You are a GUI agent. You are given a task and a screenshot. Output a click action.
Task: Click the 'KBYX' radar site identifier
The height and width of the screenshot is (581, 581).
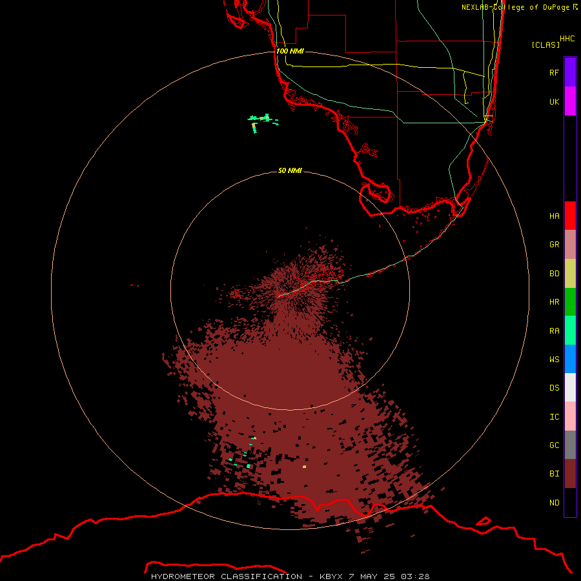(332, 576)
